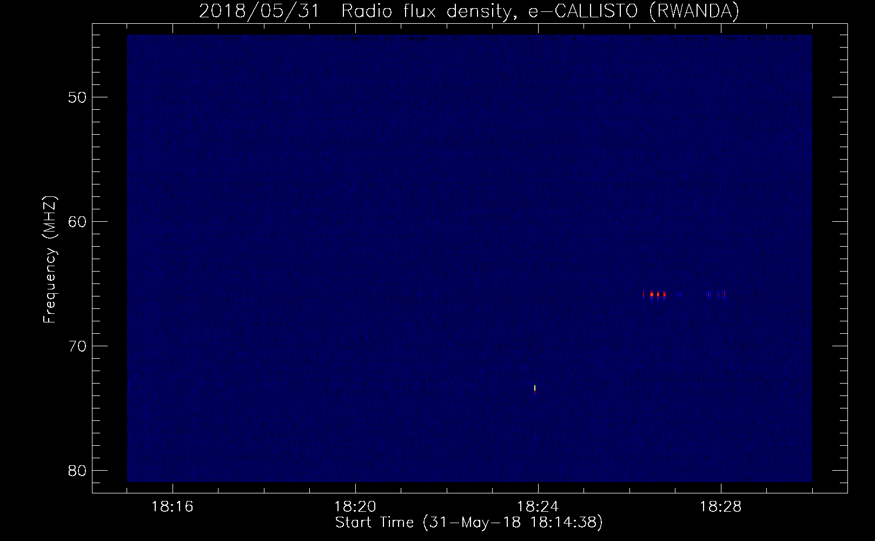Click the red burst cluster near 66 MHz
This screenshot has height=541, width=875.
(654, 295)
